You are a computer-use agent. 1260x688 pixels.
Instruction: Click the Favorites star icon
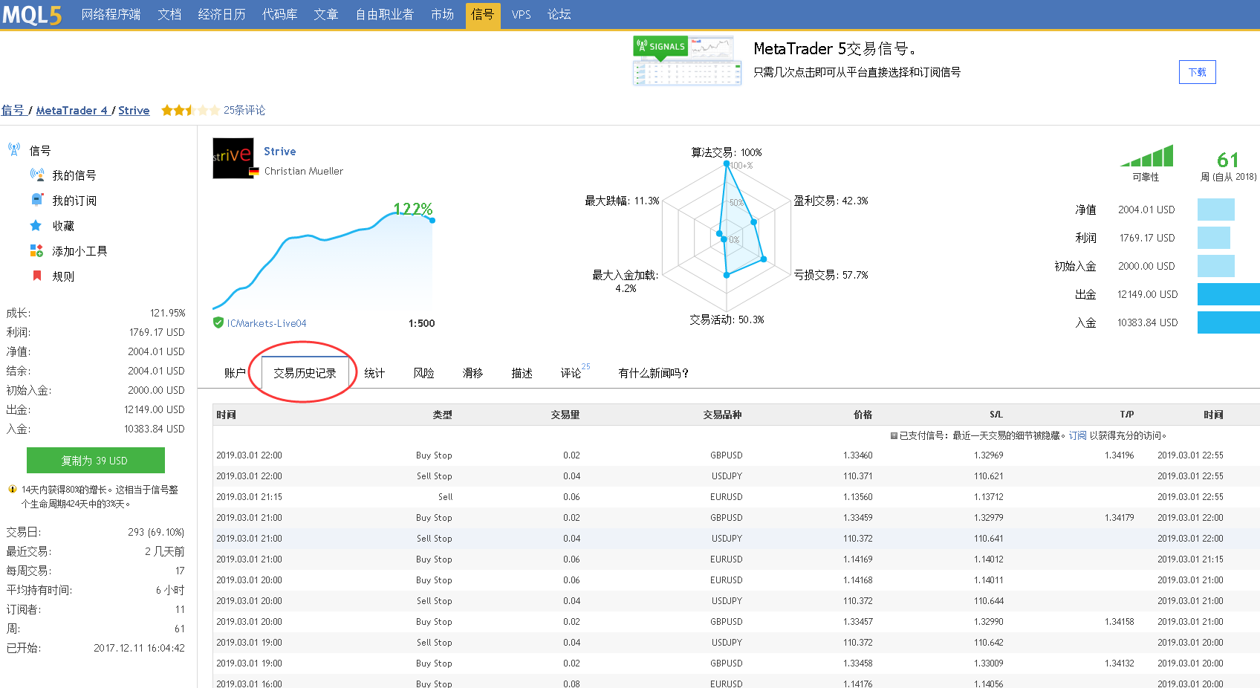(x=36, y=225)
